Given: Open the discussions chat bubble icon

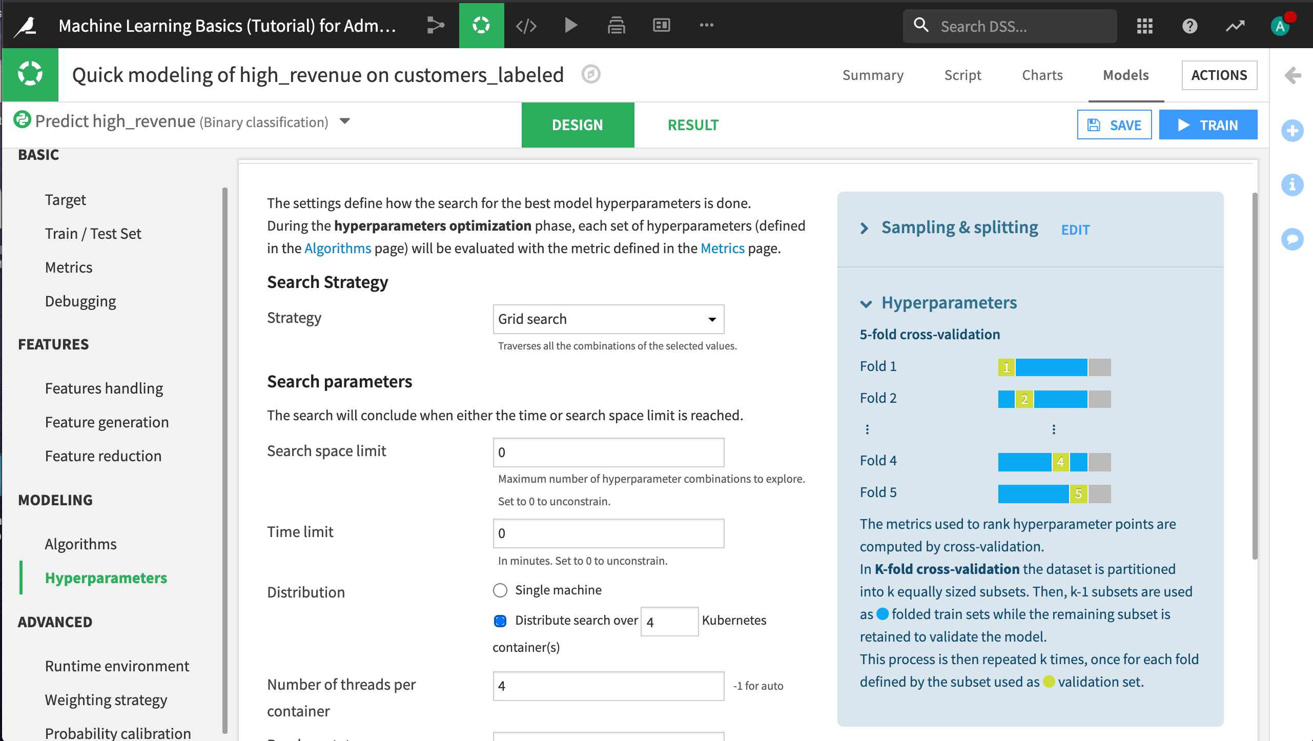Looking at the screenshot, I should click(x=1292, y=239).
